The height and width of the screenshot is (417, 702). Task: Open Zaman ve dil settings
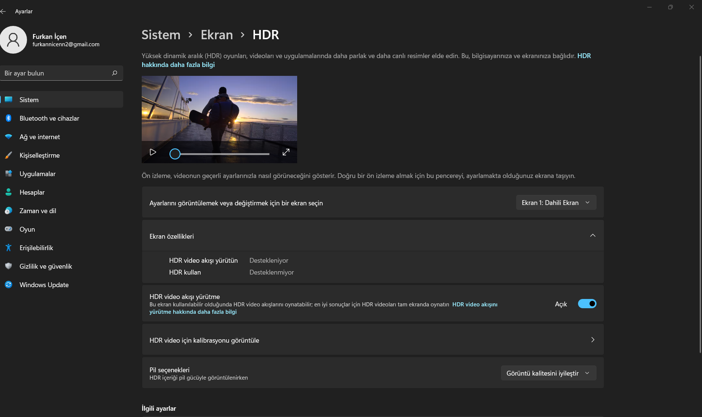(x=61, y=211)
